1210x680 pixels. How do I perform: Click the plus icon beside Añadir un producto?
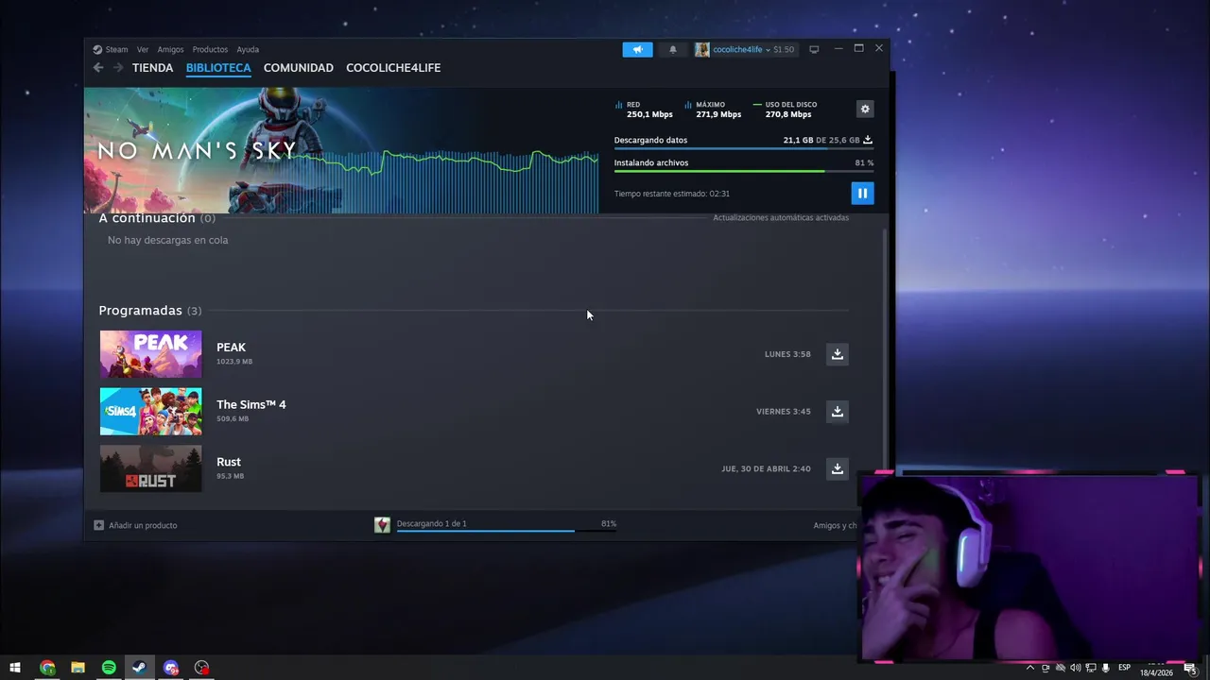[x=98, y=525]
